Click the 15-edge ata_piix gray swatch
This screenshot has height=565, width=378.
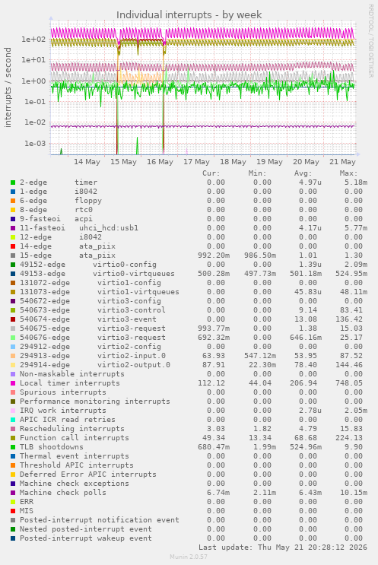tap(13, 256)
